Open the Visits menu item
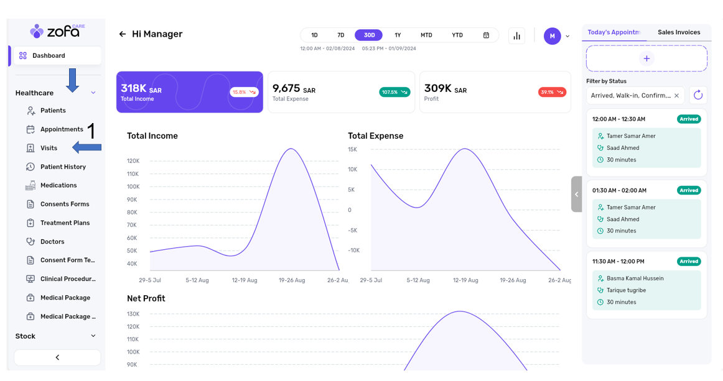The image size is (723, 381). coord(49,148)
